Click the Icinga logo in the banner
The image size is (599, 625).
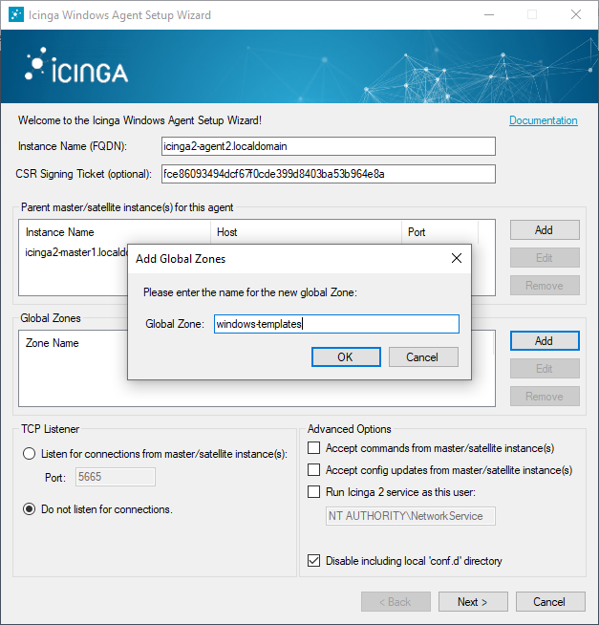[76, 69]
